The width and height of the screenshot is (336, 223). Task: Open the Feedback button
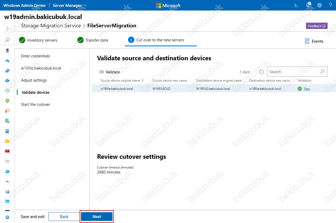click(x=317, y=26)
